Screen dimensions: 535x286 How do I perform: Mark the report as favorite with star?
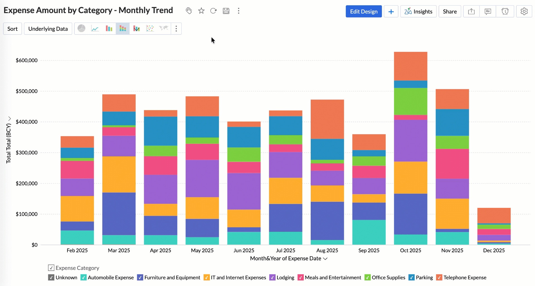coord(201,11)
